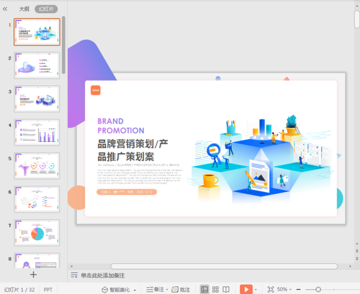Collapse the slide panel with double-chevron icon
Screen dimensions: 360x294
pos(5,9)
